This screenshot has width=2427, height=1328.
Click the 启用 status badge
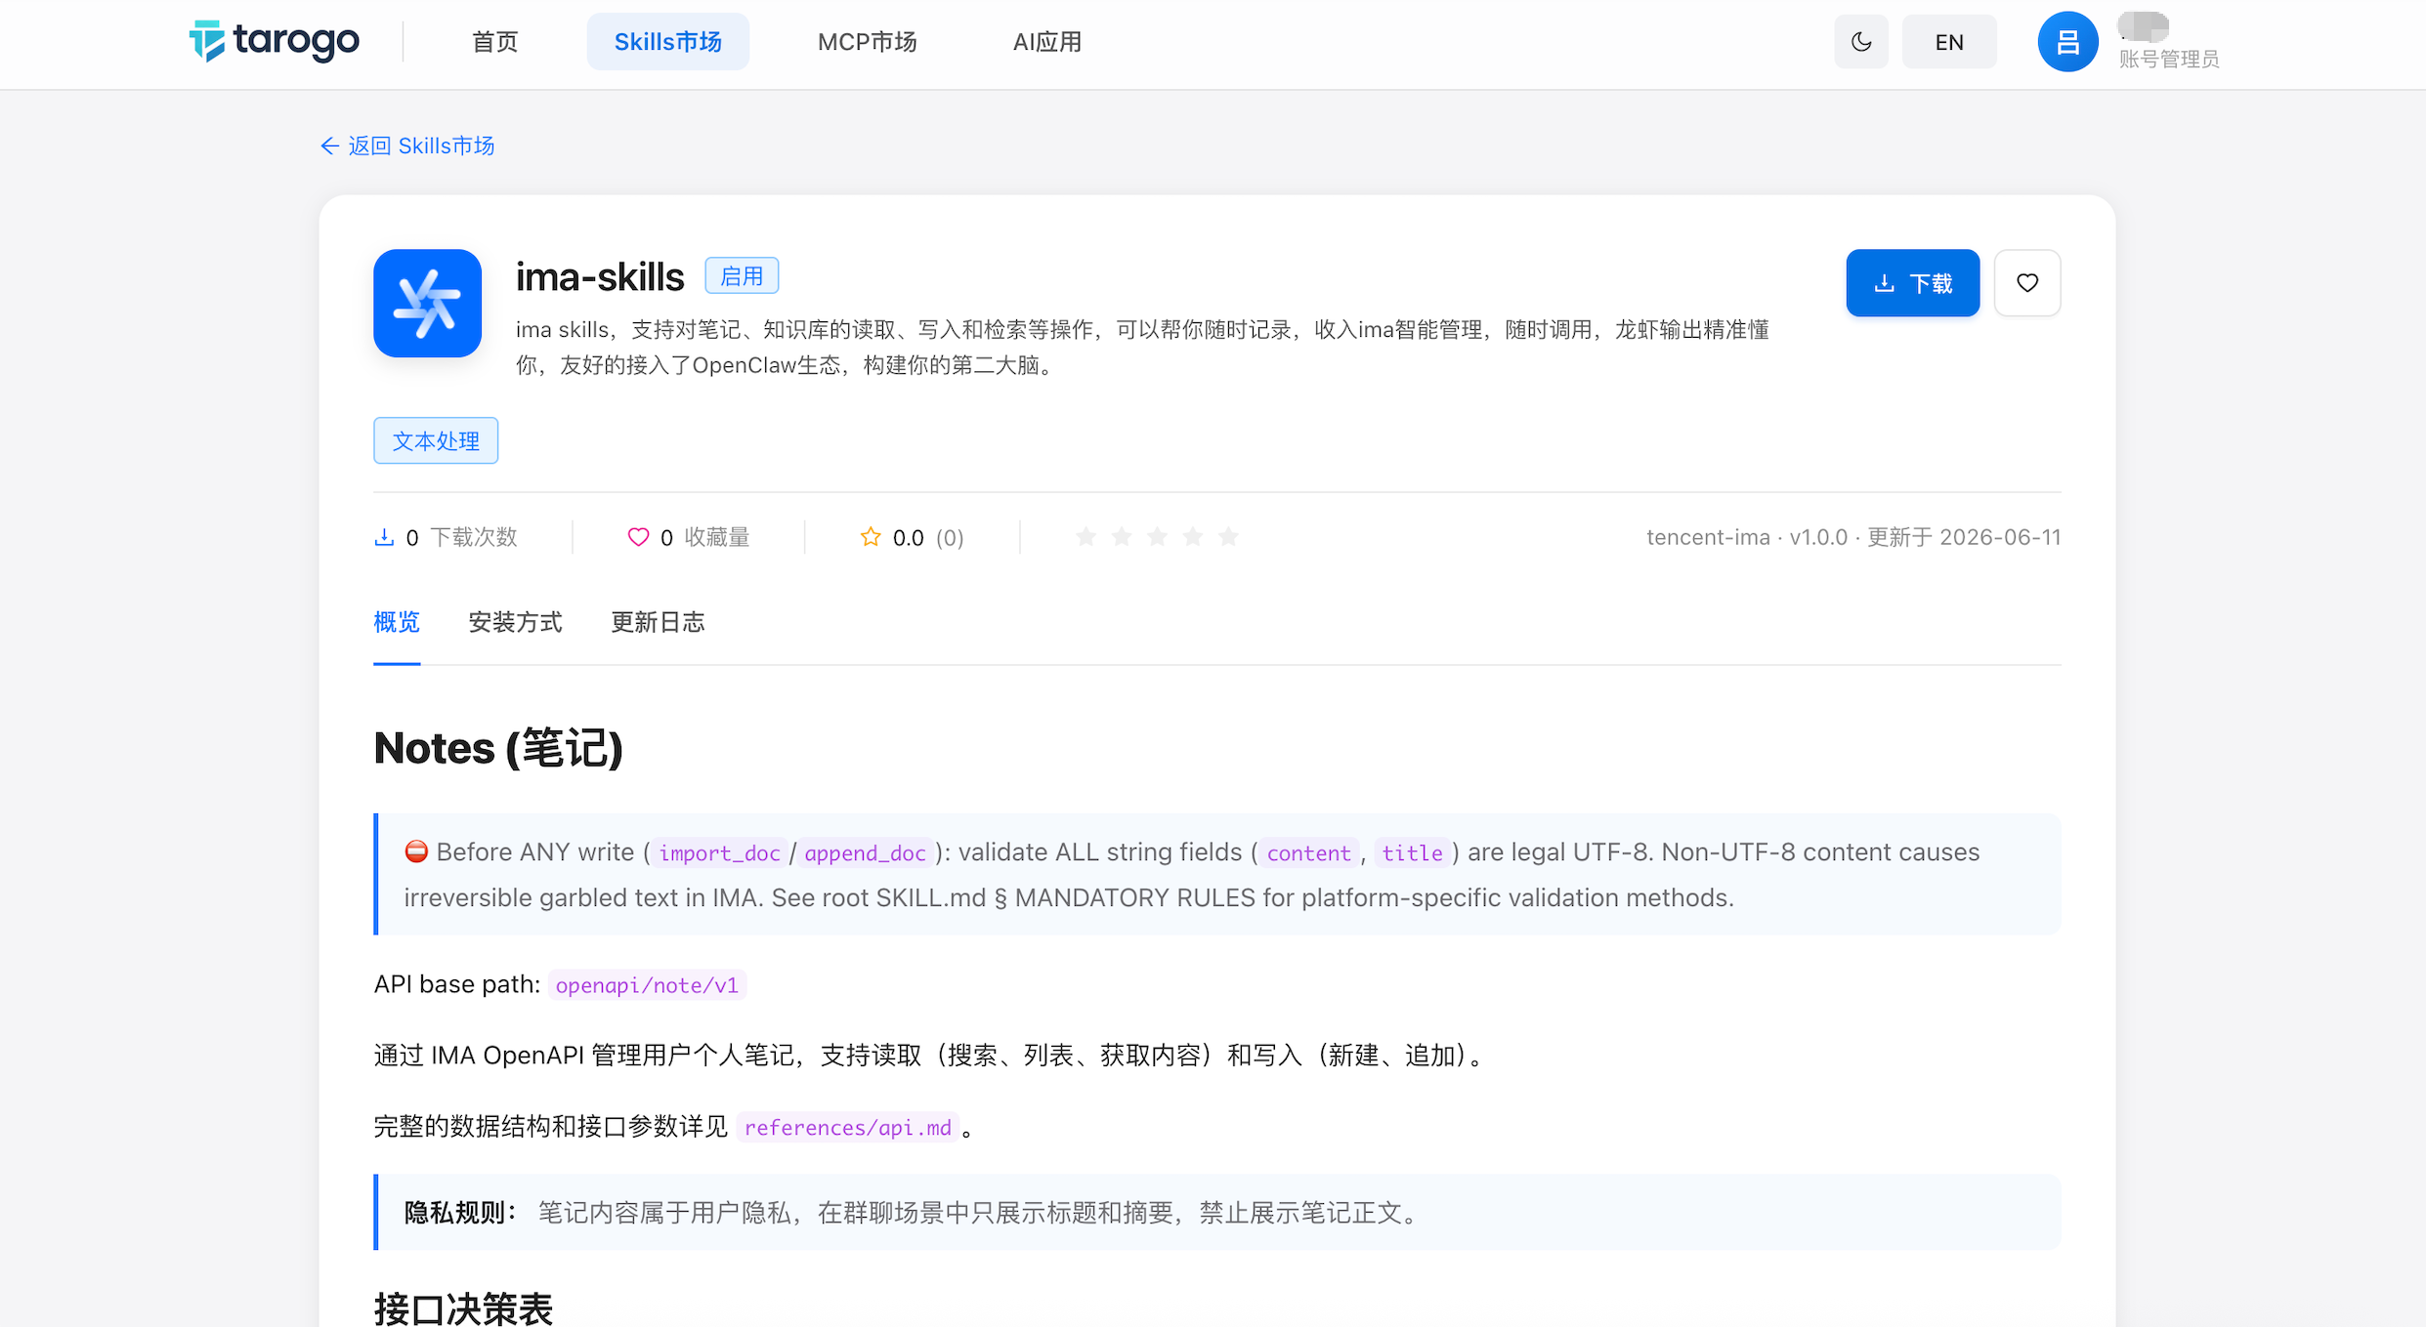(x=742, y=276)
